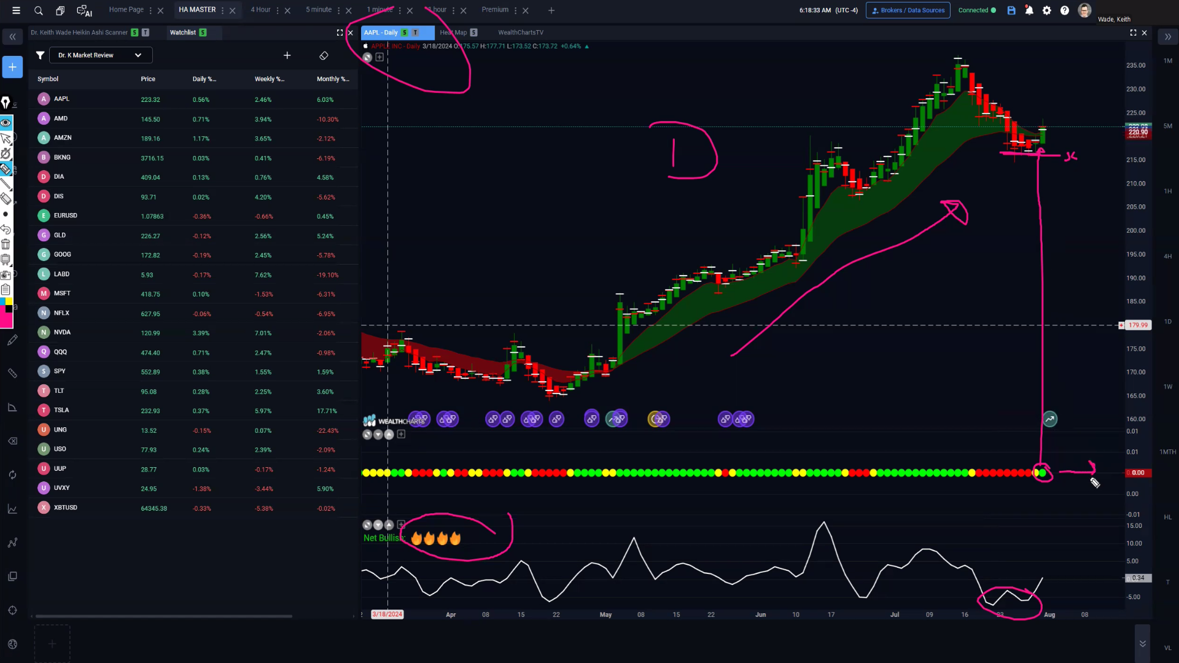Select the pen nib drawing tool
Screen dimensions: 1179x663
coord(6,103)
